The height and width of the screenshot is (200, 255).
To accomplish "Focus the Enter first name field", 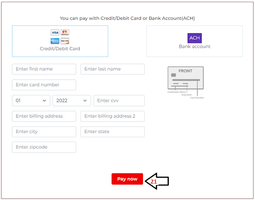I will tap(44, 69).
